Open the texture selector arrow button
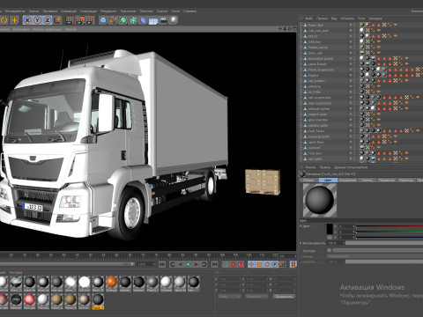The image size is (423, 317). click(x=329, y=251)
